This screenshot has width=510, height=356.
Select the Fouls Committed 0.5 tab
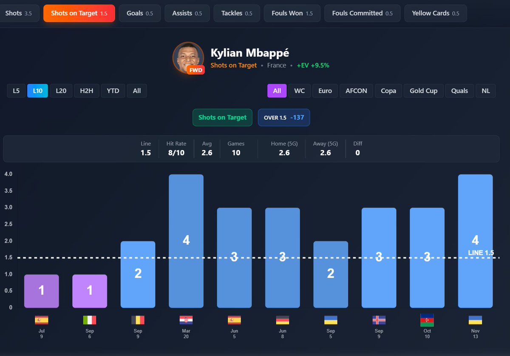[363, 13]
